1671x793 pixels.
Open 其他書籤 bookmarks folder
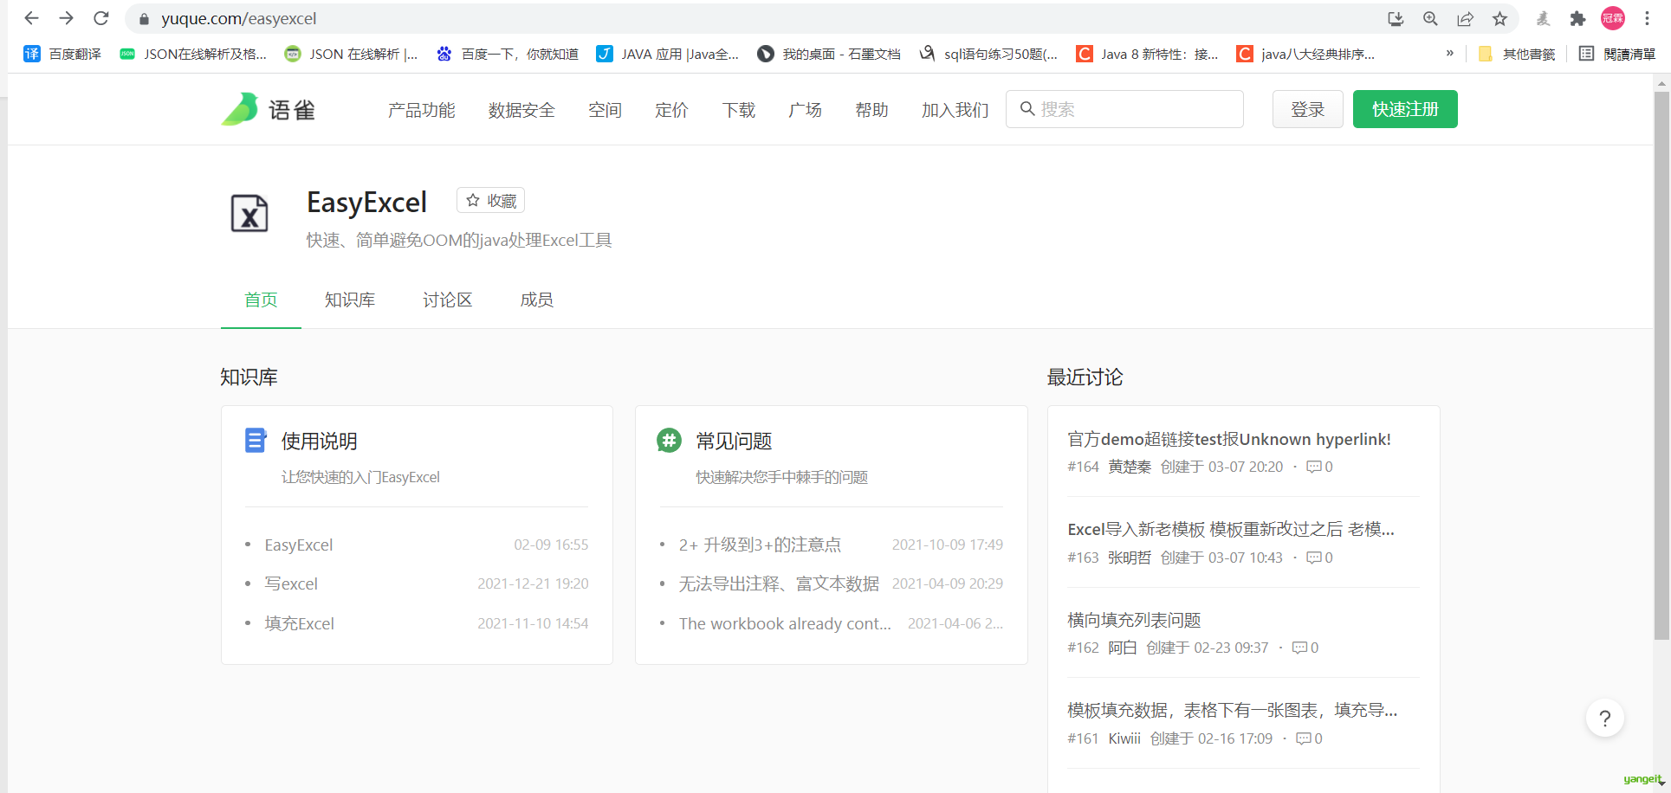click(x=1516, y=54)
